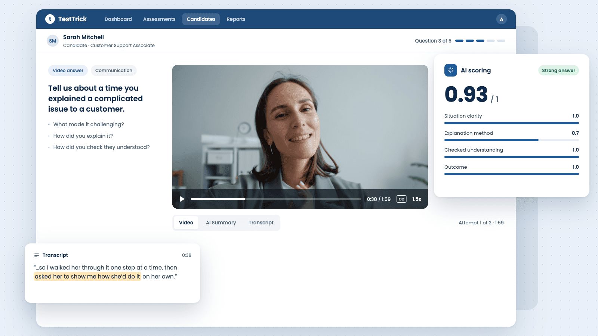The width and height of the screenshot is (598, 336).
Task: Click the Sarah Mitchell candidate name
Action: tap(83, 37)
